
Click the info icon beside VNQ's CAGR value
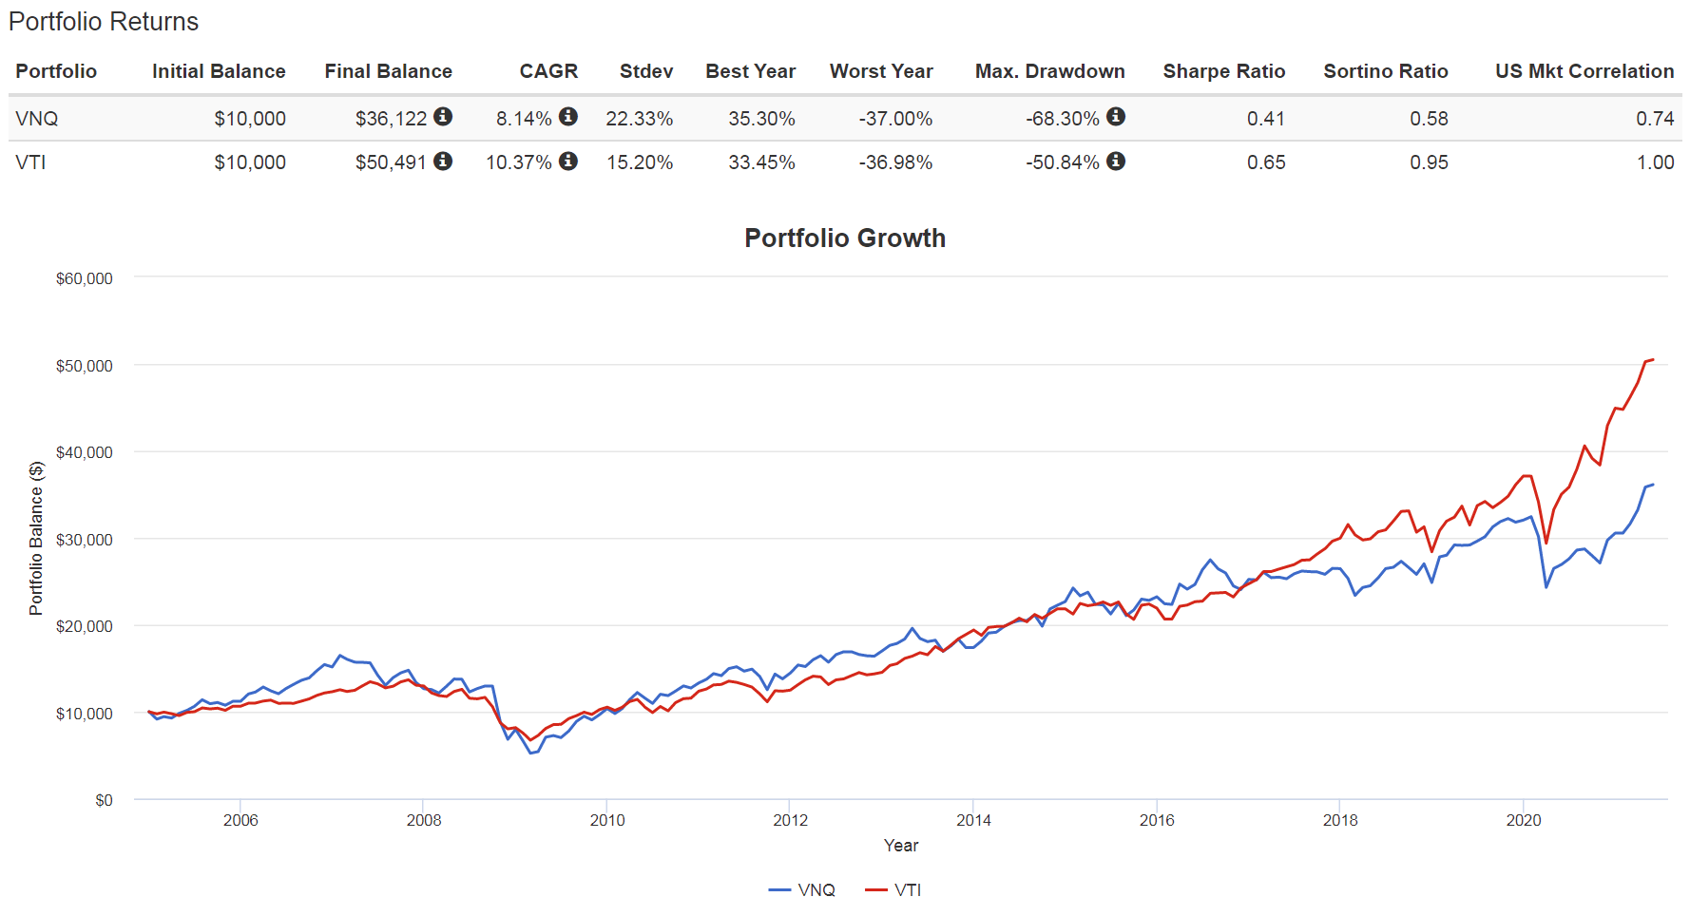pos(568,118)
